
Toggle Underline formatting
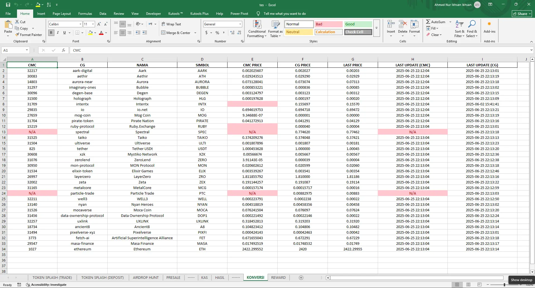[x=64, y=33]
